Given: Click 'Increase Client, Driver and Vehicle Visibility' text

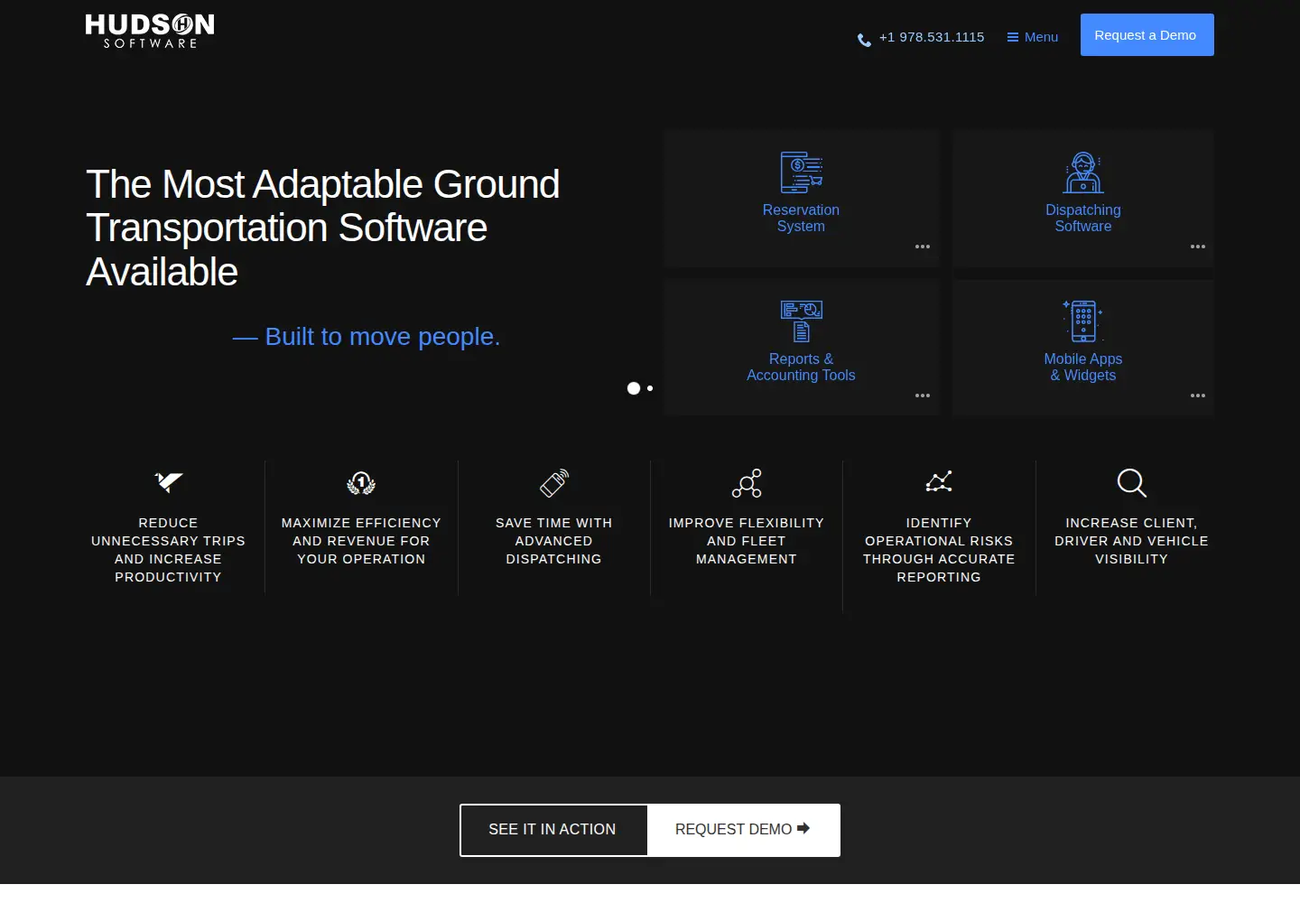Looking at the screenshot, I should (x=1131, y=541).
